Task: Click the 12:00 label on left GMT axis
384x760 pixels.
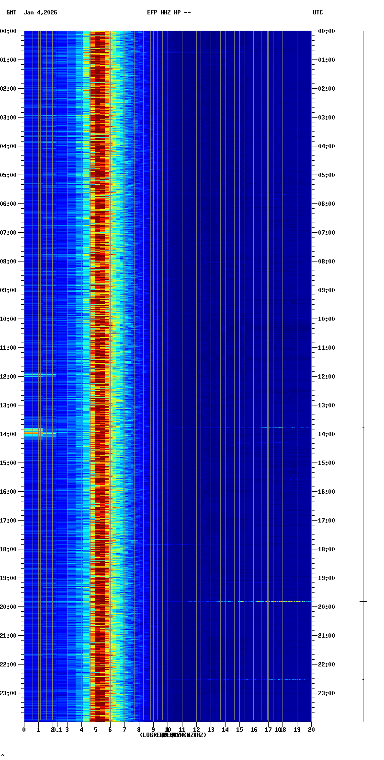Action: [x=8, y=377]
